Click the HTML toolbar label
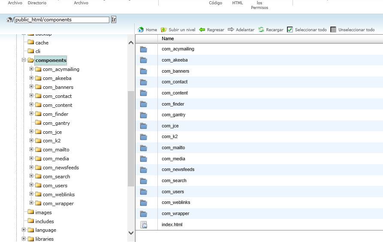 (238, 3)
